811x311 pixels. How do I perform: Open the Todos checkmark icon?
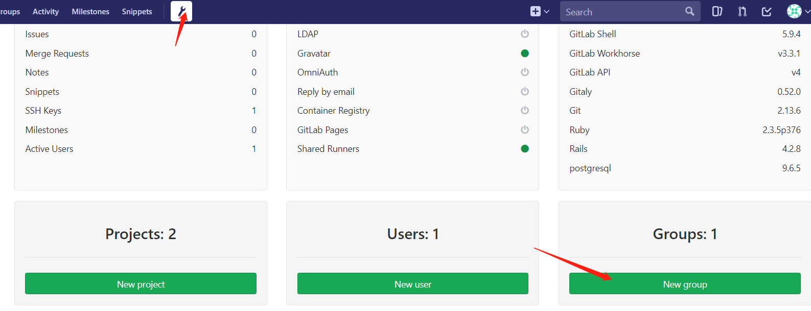tap(767, 11)
